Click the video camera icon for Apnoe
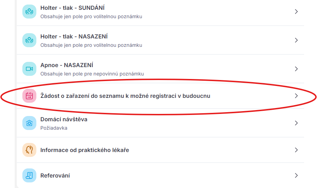Image resolution: width=317 pixels, height=188 pixels. pos(29,69)
